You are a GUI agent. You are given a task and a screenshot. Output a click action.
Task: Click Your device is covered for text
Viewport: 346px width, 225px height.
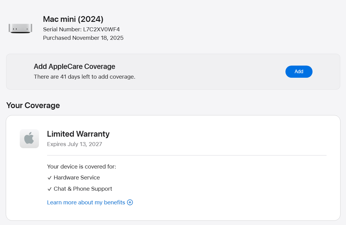click(x=82, y=166)
